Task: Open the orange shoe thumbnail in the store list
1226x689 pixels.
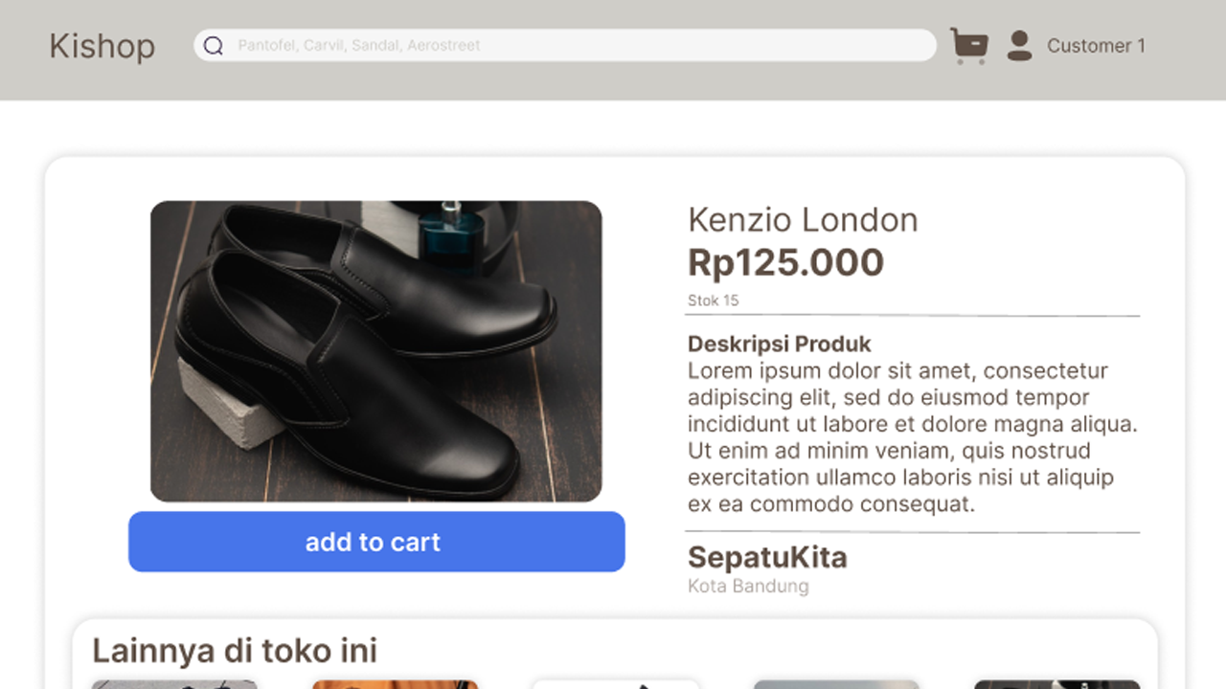Action: (x=395, y=683)
